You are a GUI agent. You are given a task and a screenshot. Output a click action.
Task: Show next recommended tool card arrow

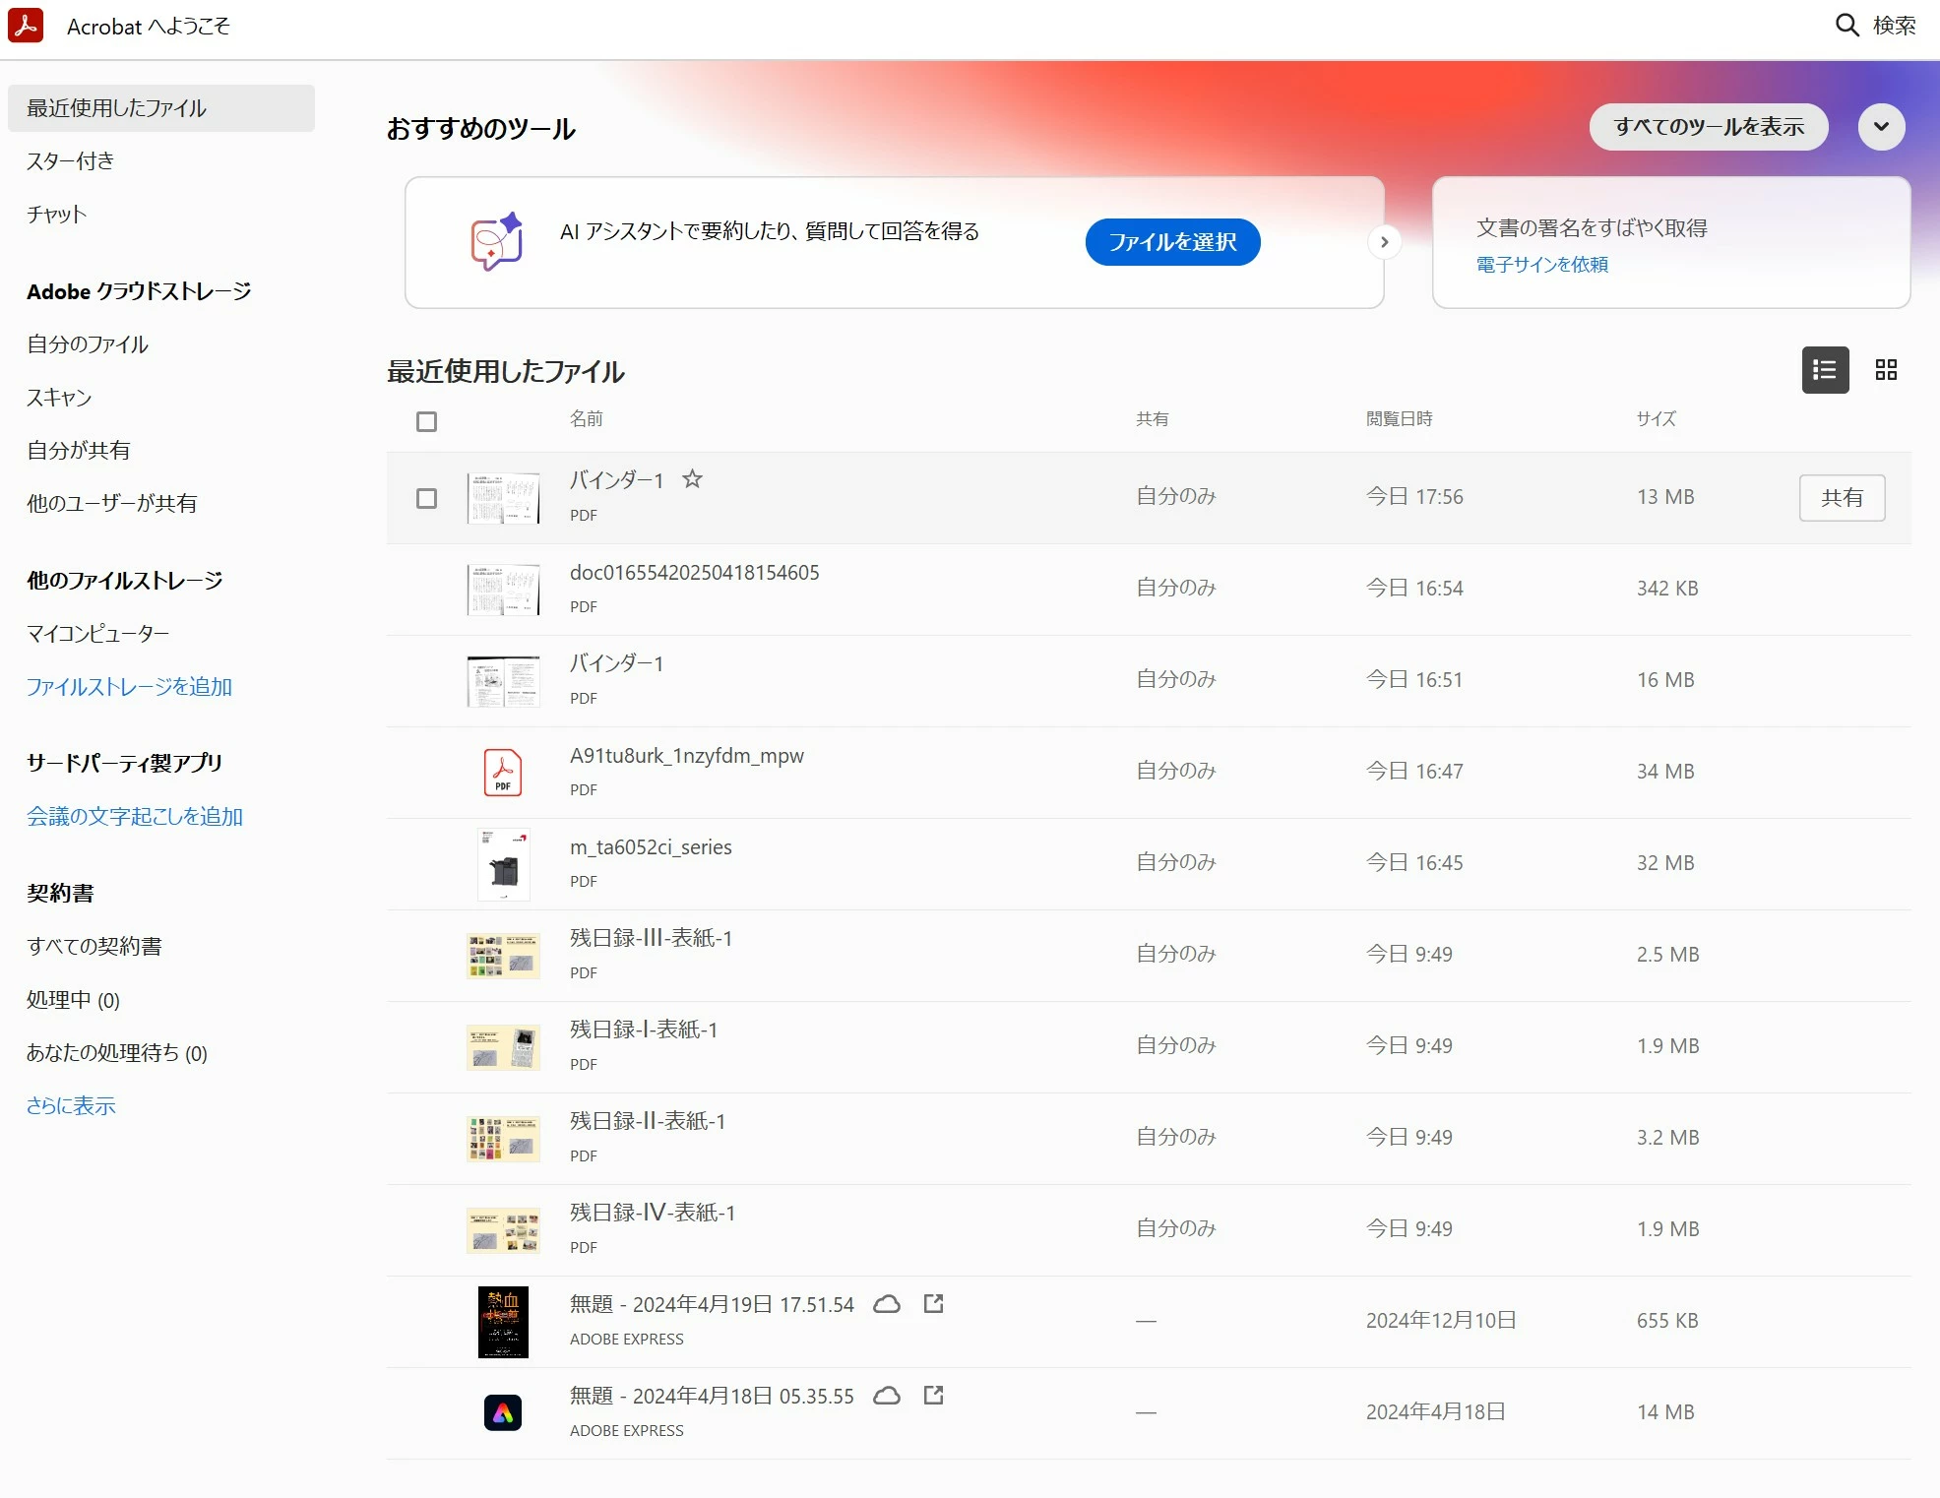[x=1384, y=242]
